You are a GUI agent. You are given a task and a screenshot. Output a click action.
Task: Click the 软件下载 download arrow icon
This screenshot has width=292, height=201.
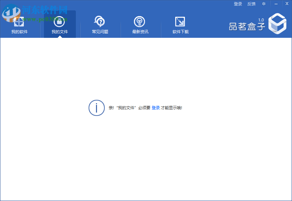click(180, 21)
